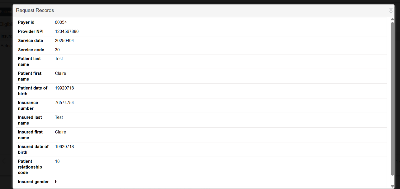Click the Payer id row label
Viewport: 400px width, 189px height.
26,23
